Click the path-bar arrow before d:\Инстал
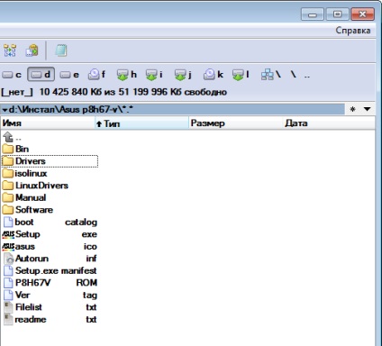This screenshot has width=382, height=346. point(5,110)
